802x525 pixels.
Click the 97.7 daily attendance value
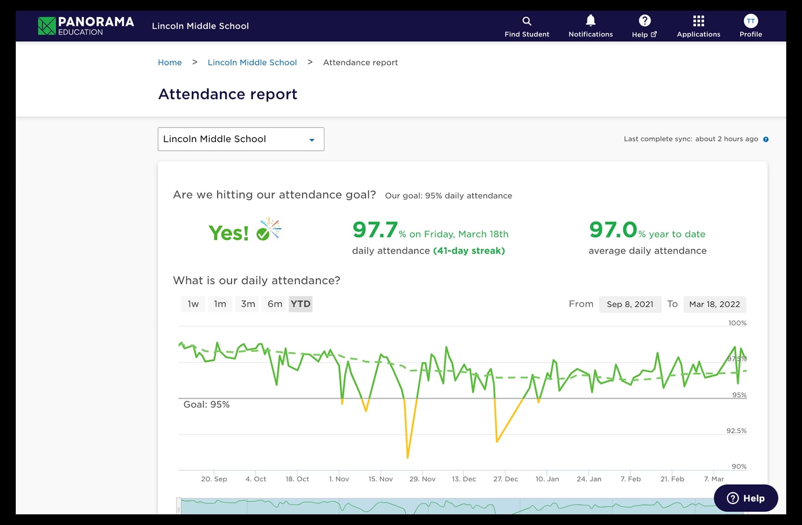[375, 230]
